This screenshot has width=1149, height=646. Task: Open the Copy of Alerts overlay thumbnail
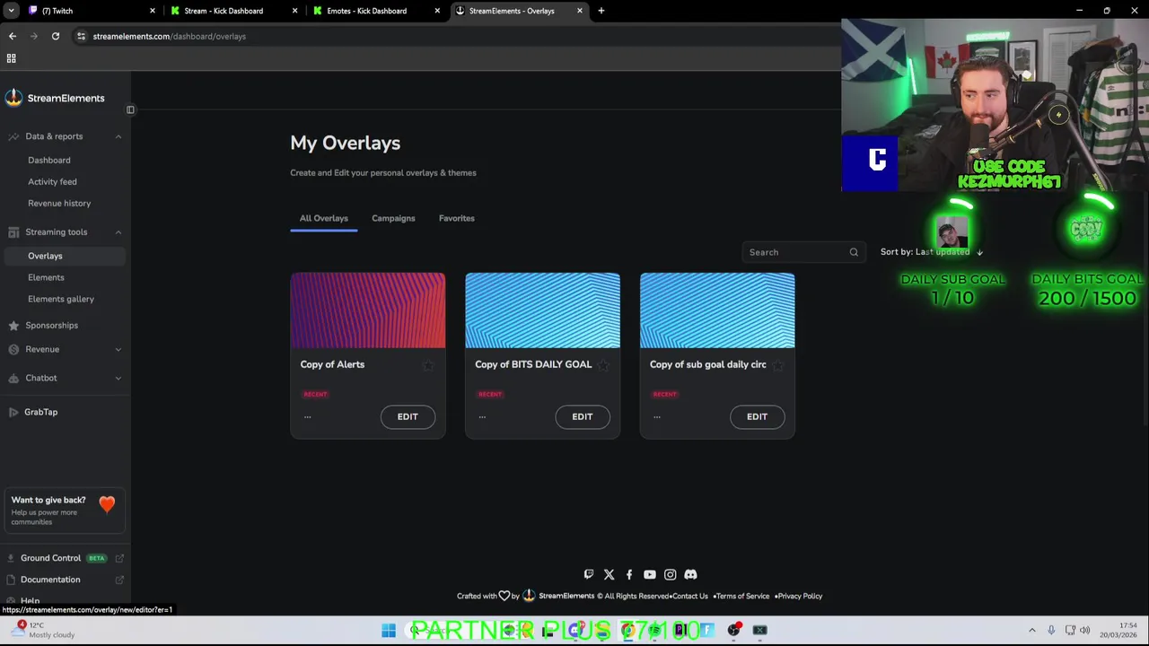tap(368, 310)
